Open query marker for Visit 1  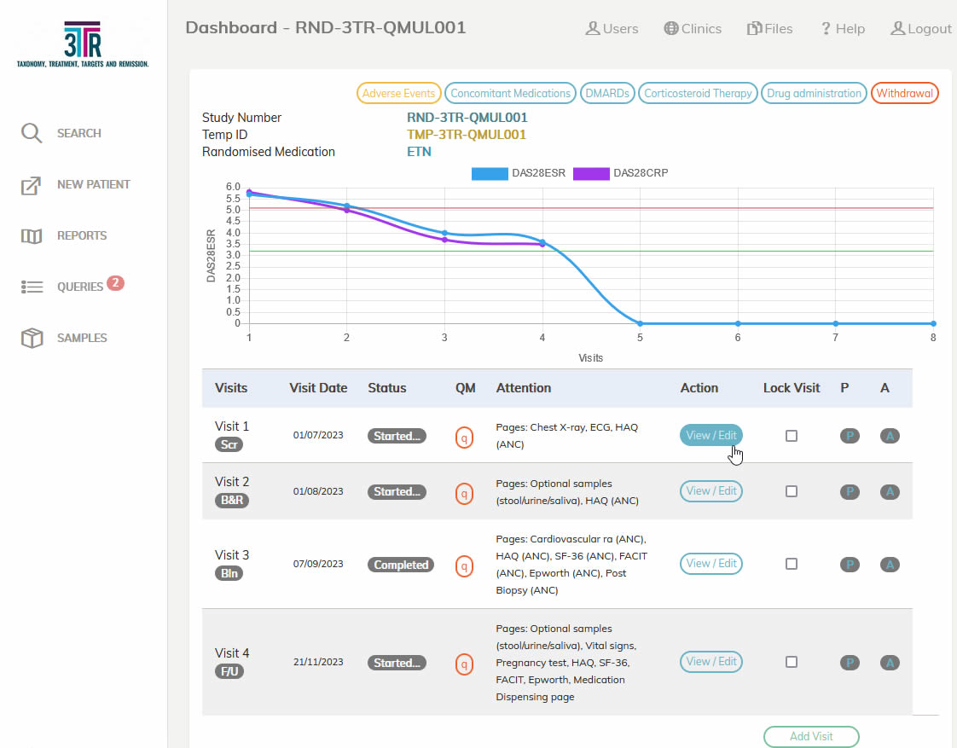coord(465,437)
